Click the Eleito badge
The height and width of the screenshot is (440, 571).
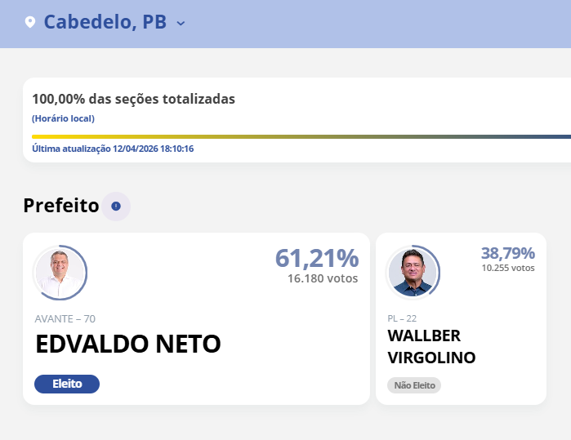click(x=67, y=384)
